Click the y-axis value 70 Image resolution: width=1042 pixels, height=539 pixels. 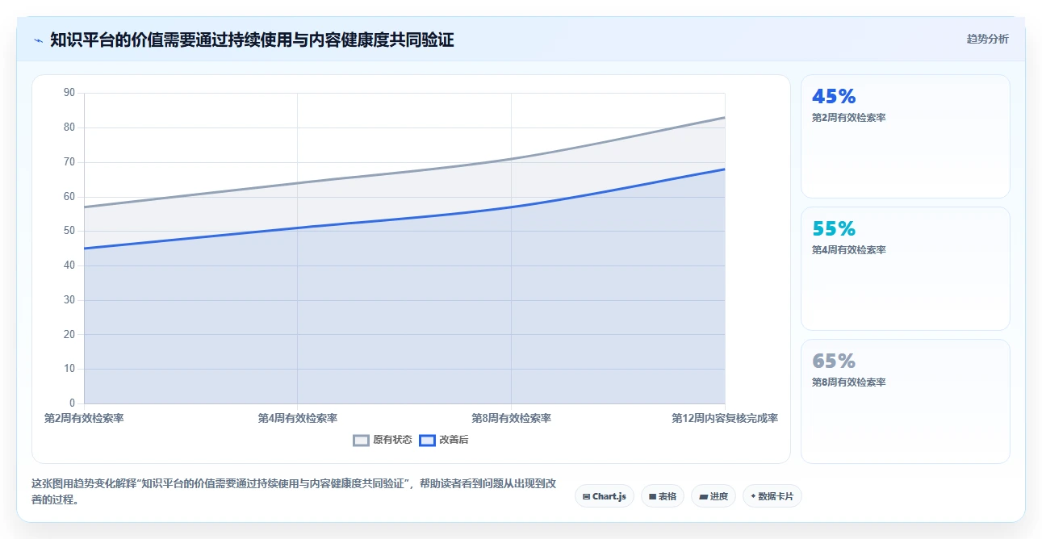69,162
